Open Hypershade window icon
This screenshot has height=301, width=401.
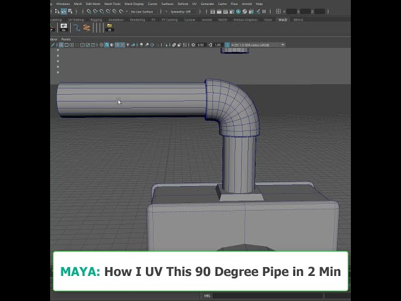[x=238, y=11]
